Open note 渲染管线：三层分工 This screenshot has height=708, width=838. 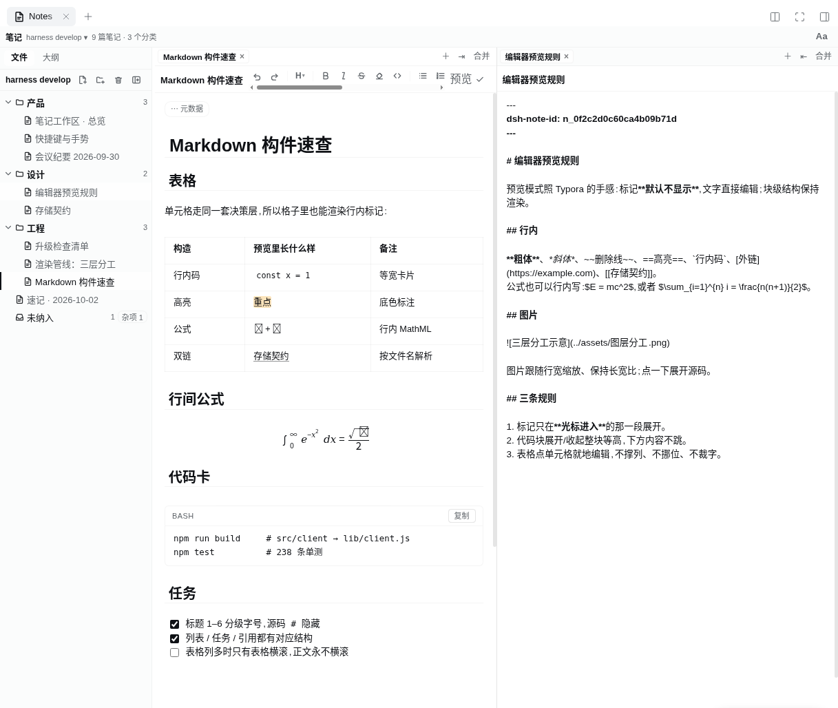pos(75,264)
